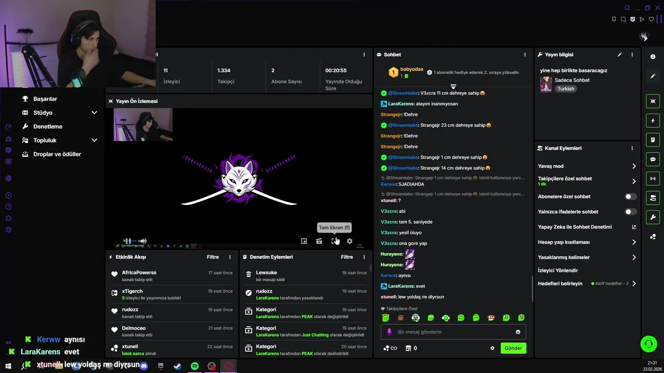Open the Windows Start menu

pos(8,366)
